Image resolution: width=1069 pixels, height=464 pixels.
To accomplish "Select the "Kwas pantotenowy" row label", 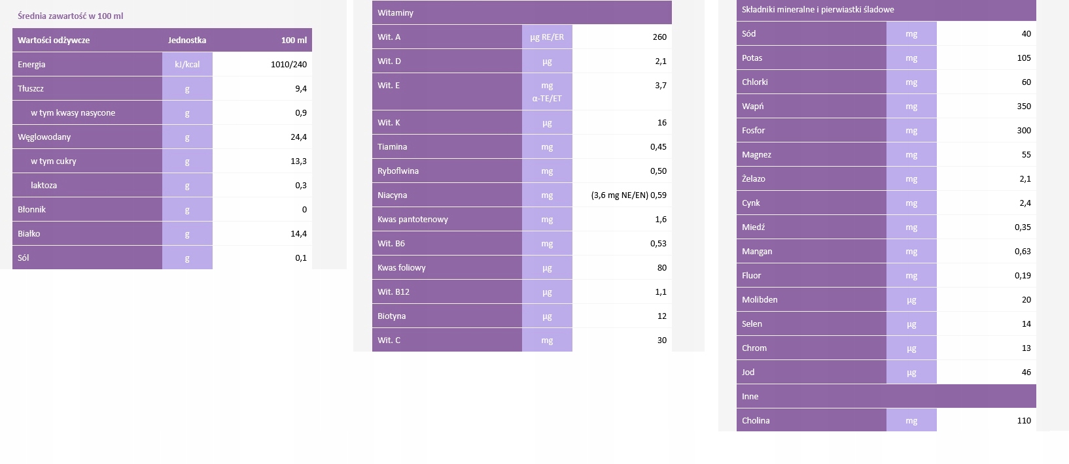I will click(413, 219).
